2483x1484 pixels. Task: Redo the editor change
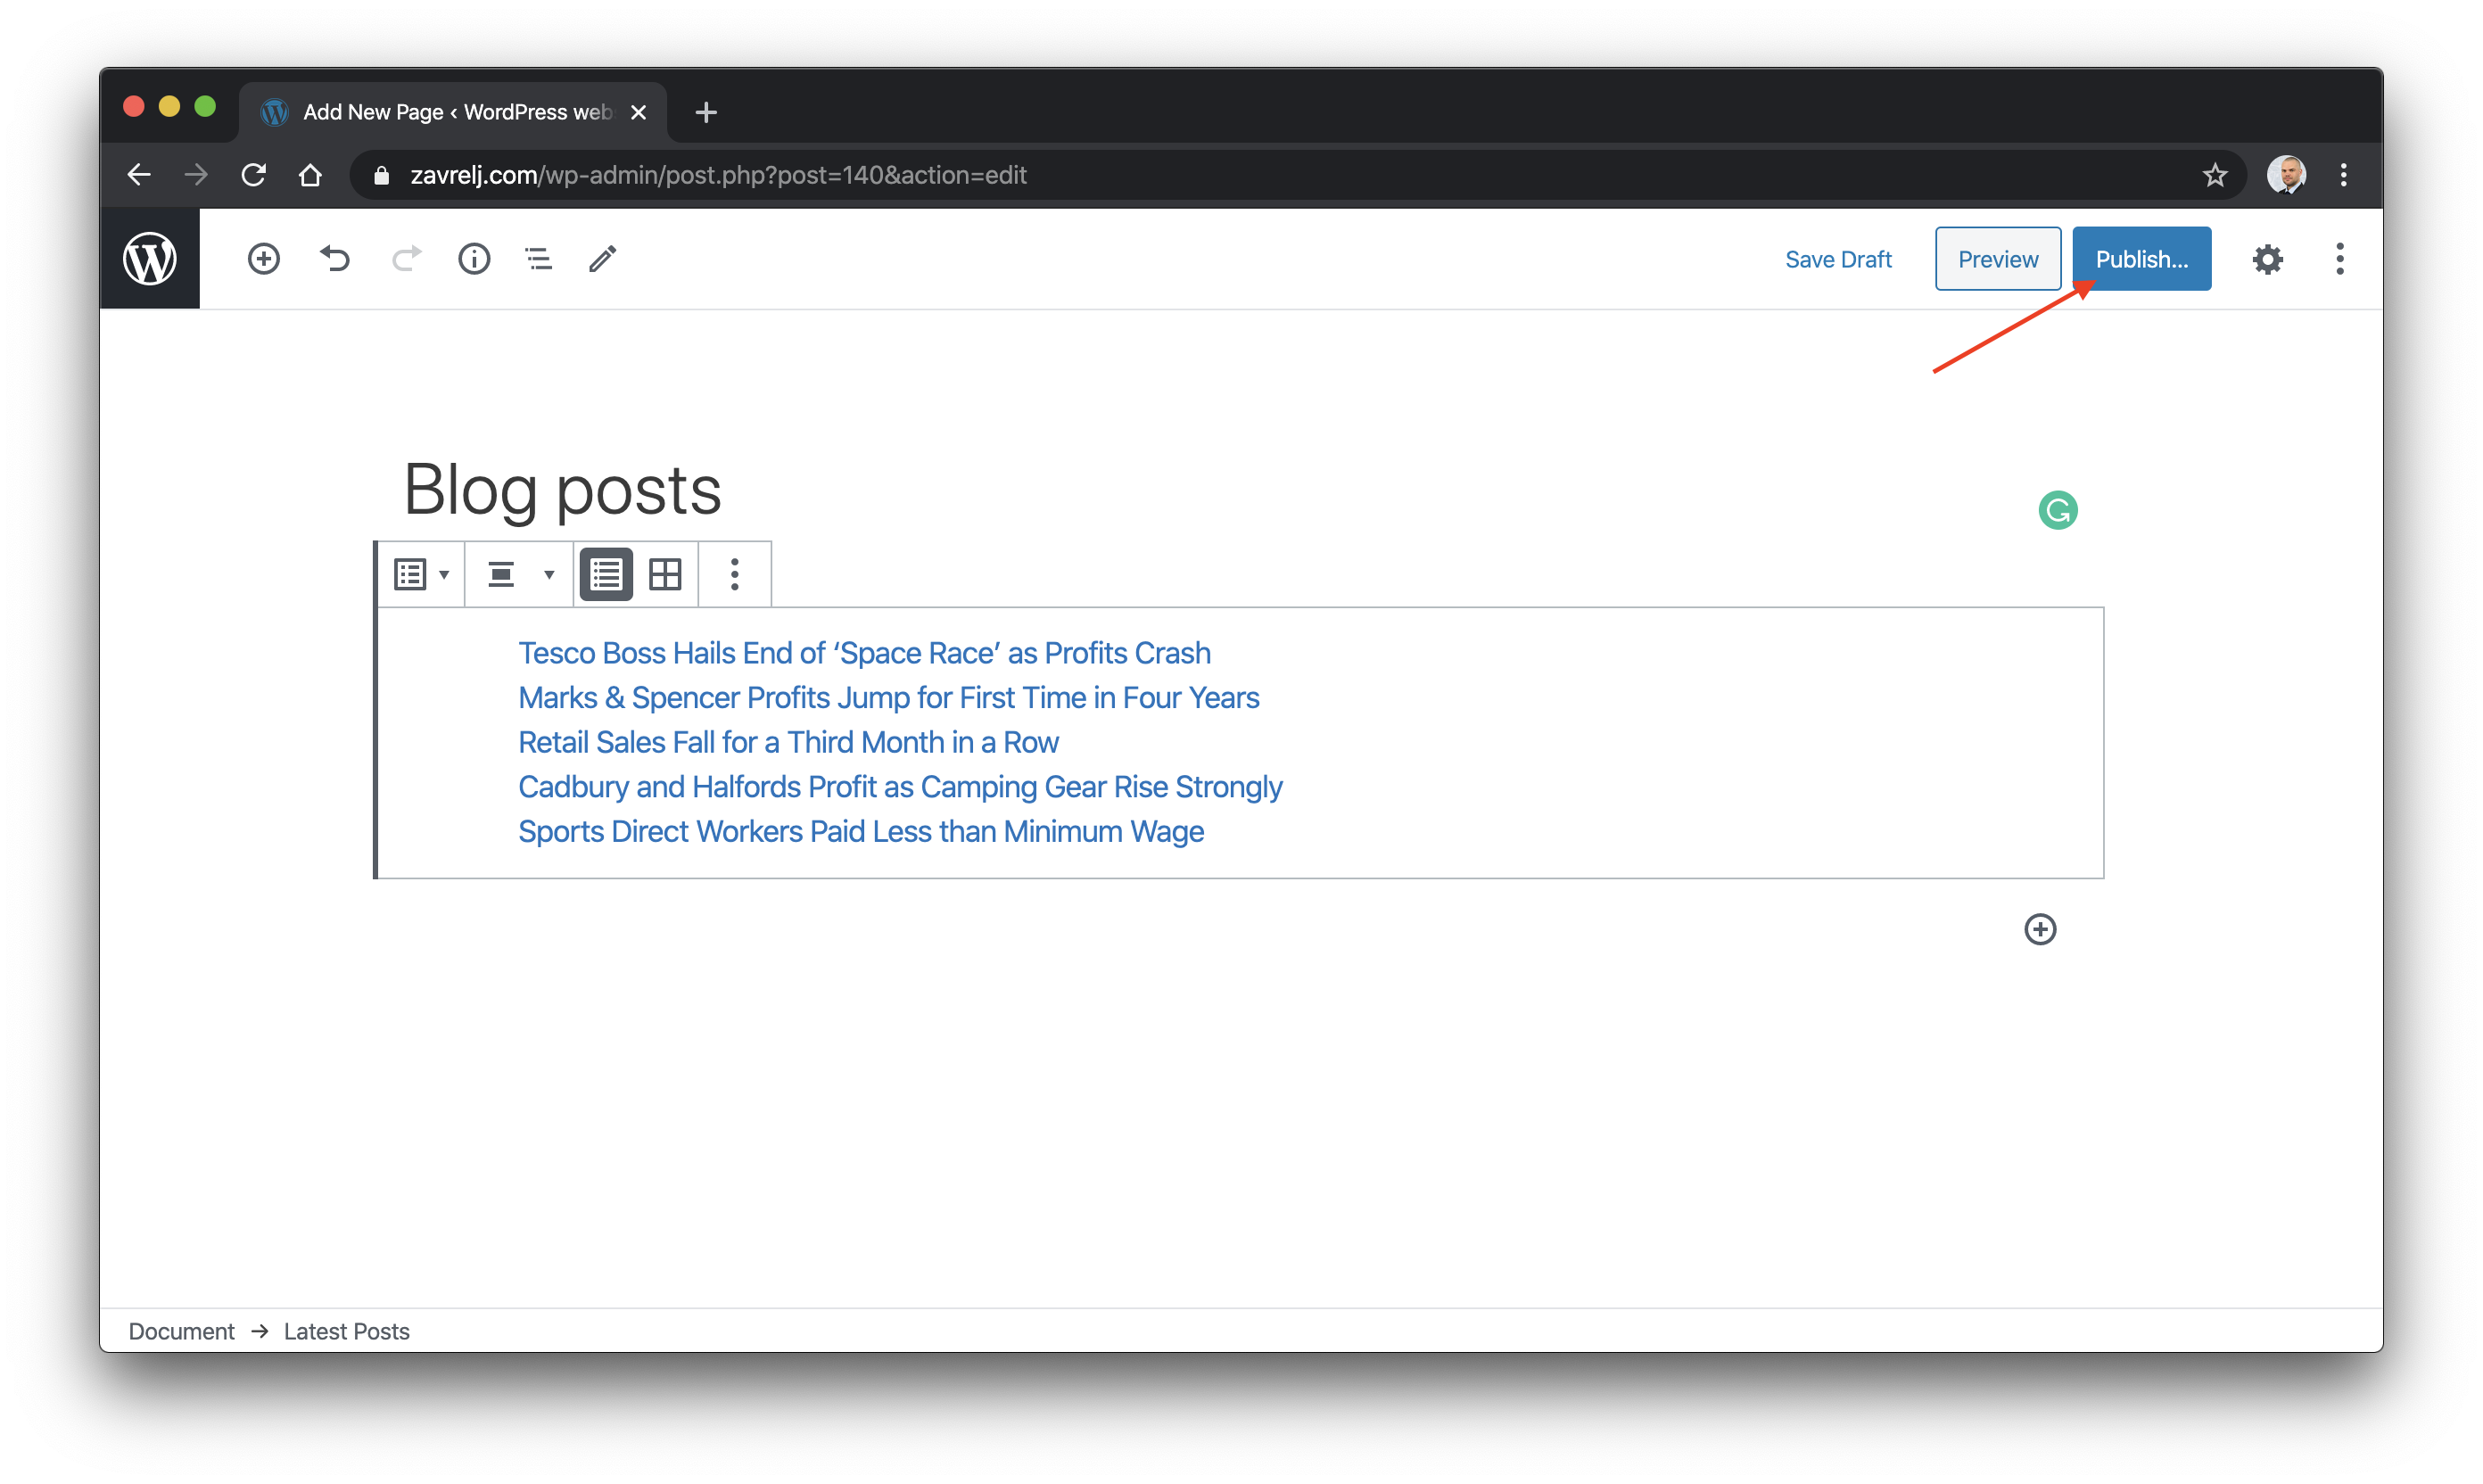coord(406,259)
